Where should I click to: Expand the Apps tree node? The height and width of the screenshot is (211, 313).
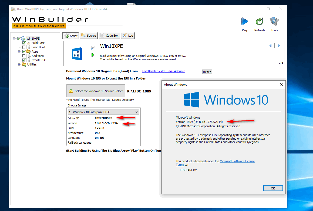19,51
